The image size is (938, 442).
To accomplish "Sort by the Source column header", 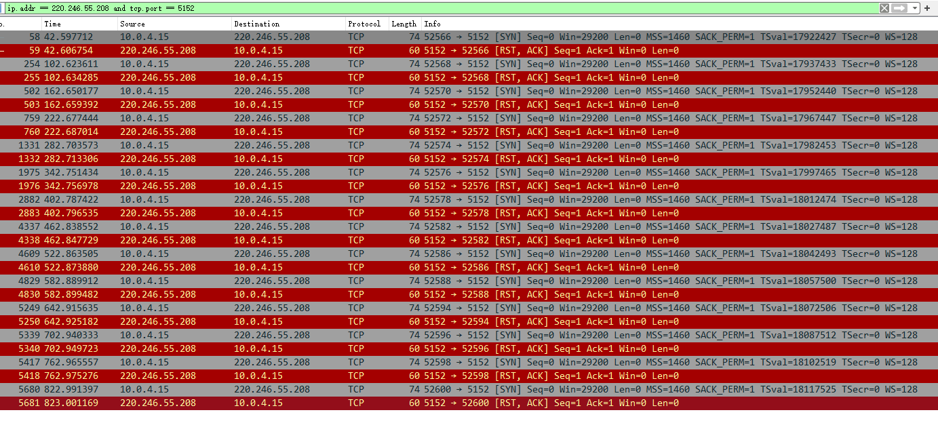I will pyautogui.click(x=174, y=24).
